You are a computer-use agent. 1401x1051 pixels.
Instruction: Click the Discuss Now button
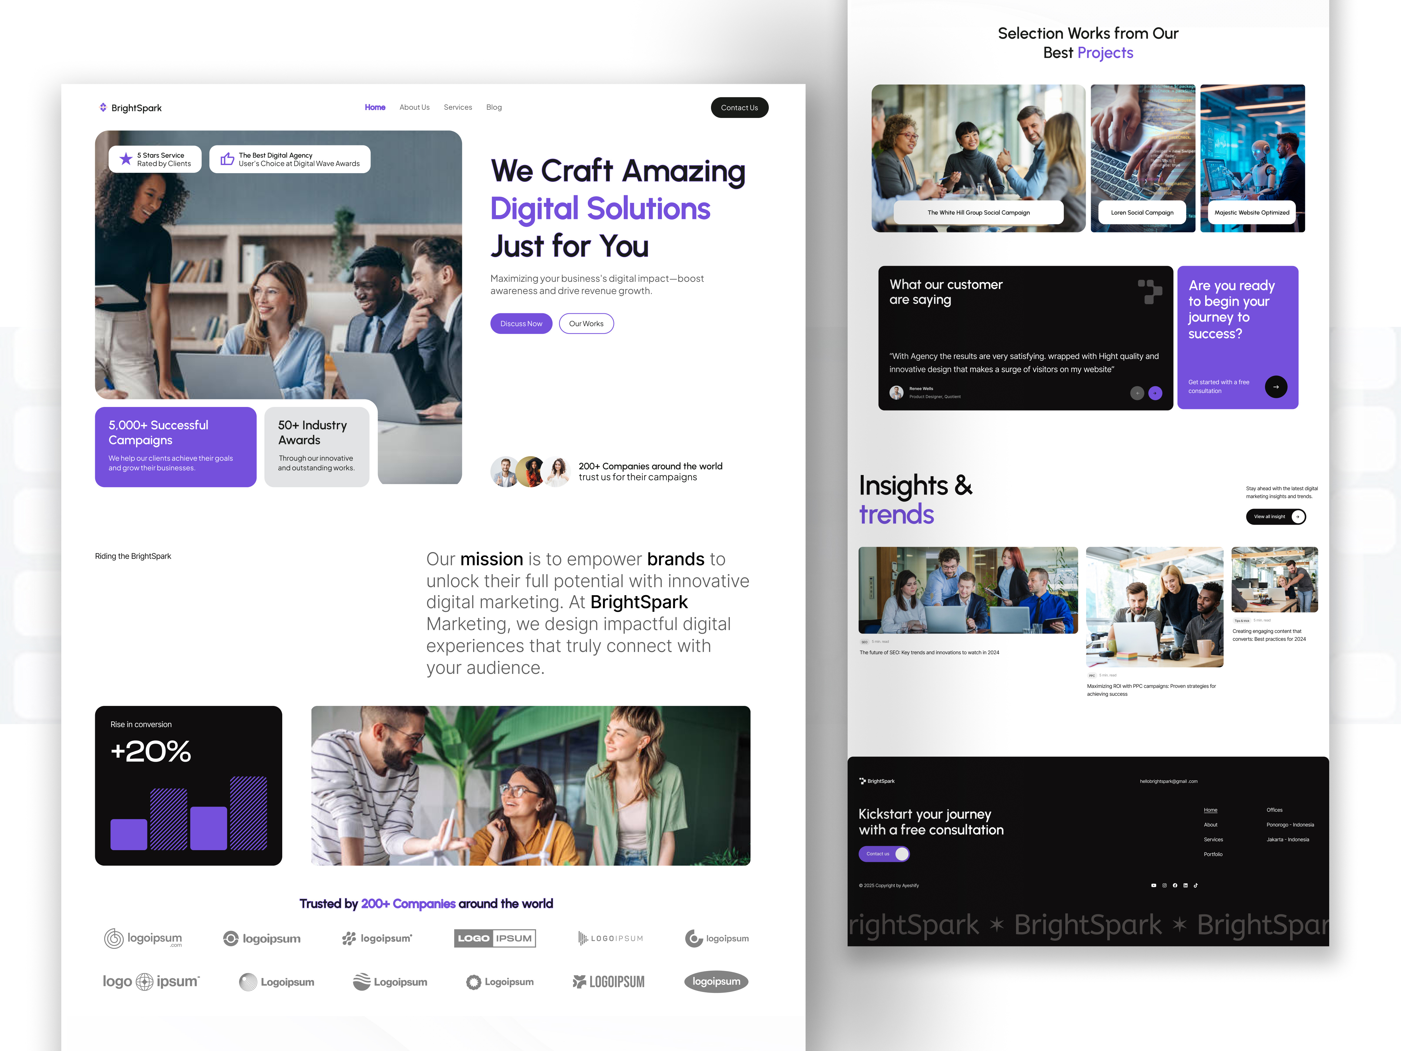[x=521, y=323]
